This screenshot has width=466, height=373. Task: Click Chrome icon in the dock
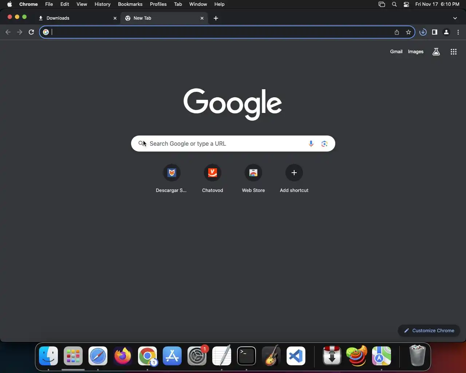click(147, 356)
